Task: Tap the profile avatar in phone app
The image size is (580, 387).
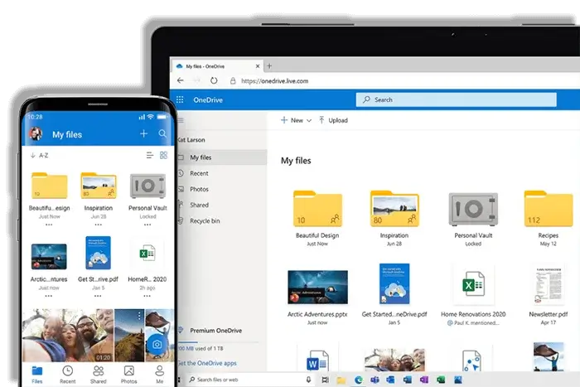Action: coord(36,133)
